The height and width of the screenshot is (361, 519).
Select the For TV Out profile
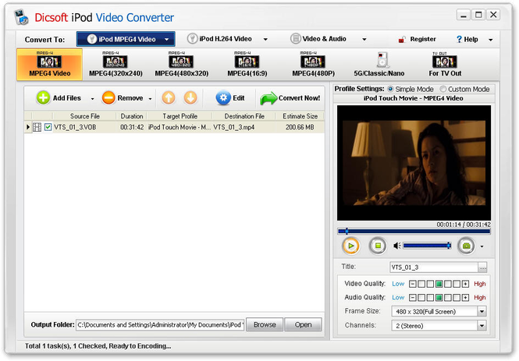pos(445,65)
